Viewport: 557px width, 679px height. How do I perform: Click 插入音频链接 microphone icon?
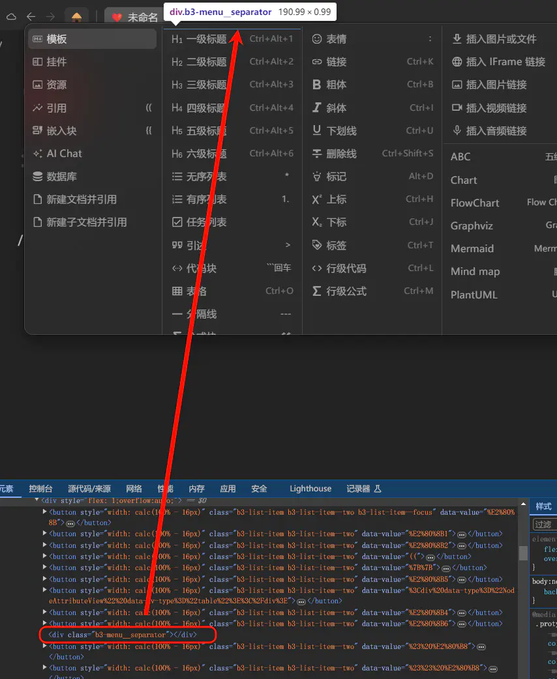click(457, 131)
